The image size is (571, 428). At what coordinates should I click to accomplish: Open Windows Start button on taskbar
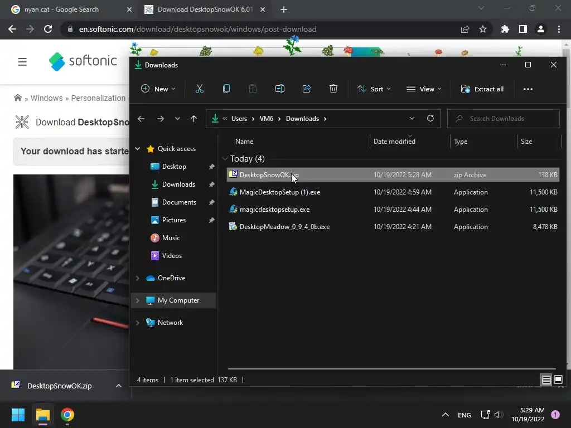[18, 415]
